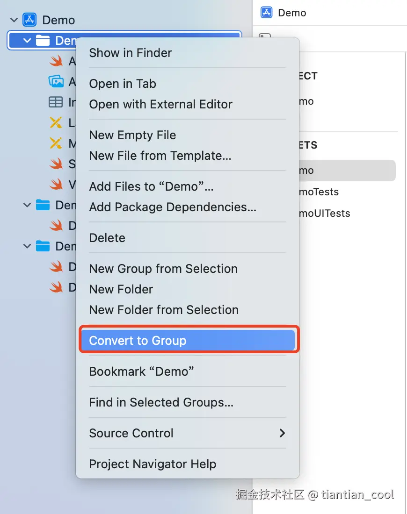Collapse the root Demo project chevron
Viewport: 407px width, 514px height.
(x=15, y=20)
